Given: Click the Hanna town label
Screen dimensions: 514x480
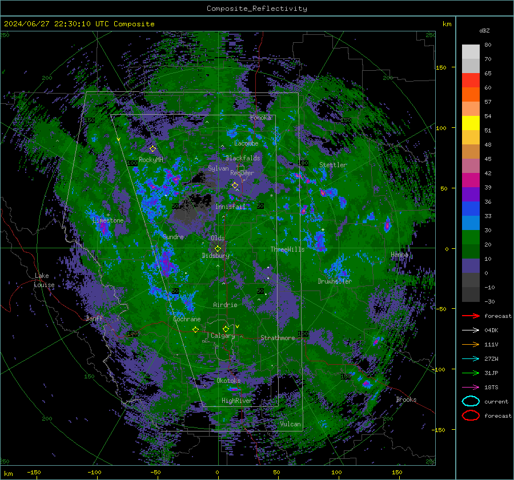Looking at the screenshot, I should pyautogui.click(x=399, y=255).
